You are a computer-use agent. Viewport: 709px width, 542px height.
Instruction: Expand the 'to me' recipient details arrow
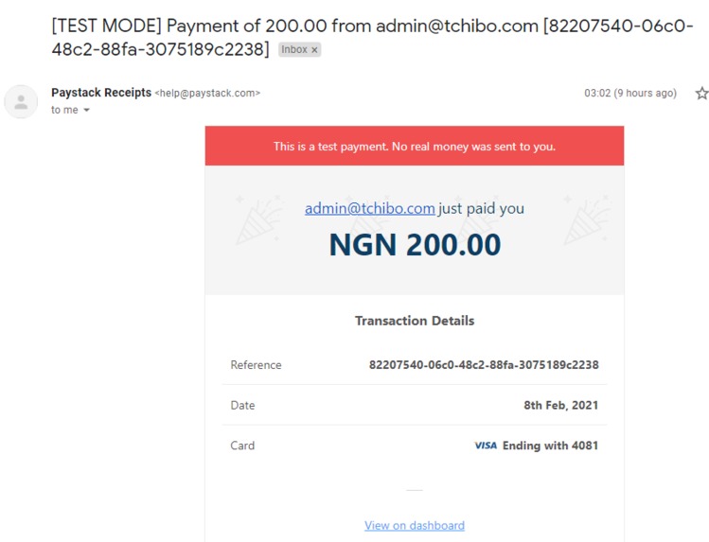tap(86, 110)
